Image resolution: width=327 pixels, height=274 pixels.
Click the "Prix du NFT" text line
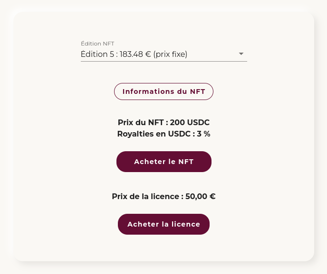(163, 122)
